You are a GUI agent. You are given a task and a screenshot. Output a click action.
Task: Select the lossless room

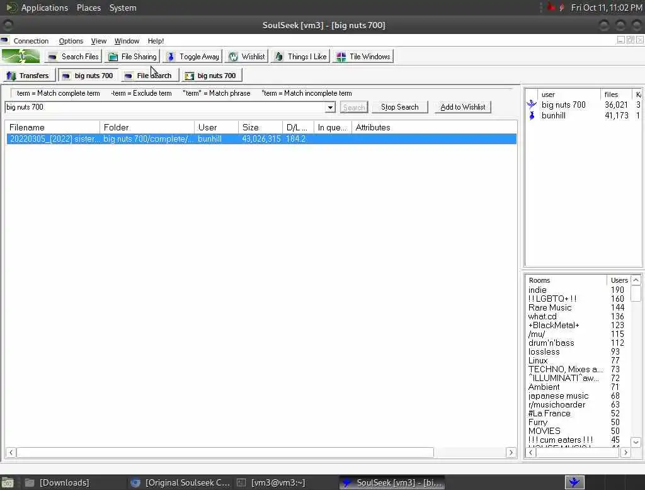544,352
